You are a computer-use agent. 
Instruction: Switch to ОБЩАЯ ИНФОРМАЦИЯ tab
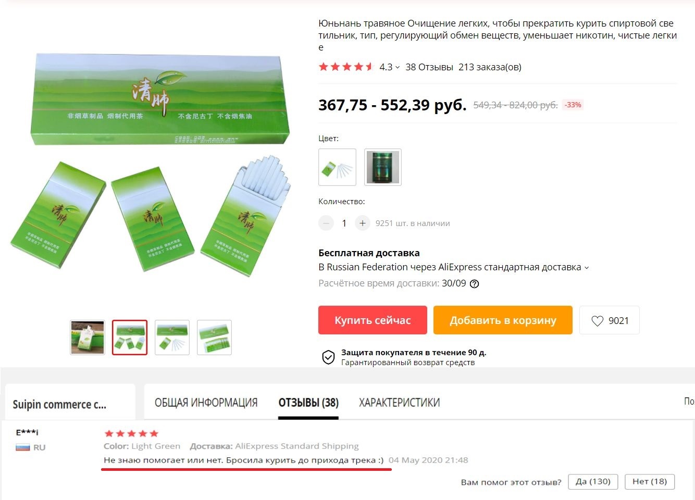[206, 403]
